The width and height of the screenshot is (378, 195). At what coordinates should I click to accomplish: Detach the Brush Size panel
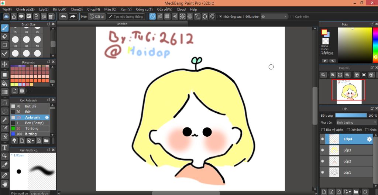coord(49,24)
